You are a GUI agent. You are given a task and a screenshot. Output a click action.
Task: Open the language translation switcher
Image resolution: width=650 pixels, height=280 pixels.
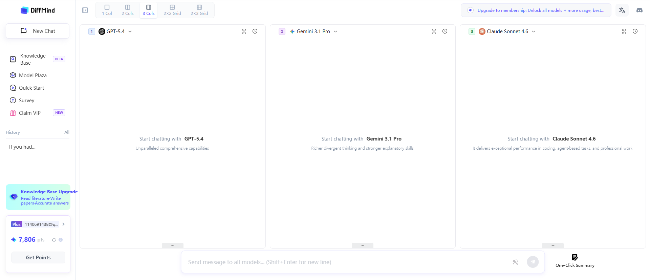pyautogui.click(x=622, y=10)
